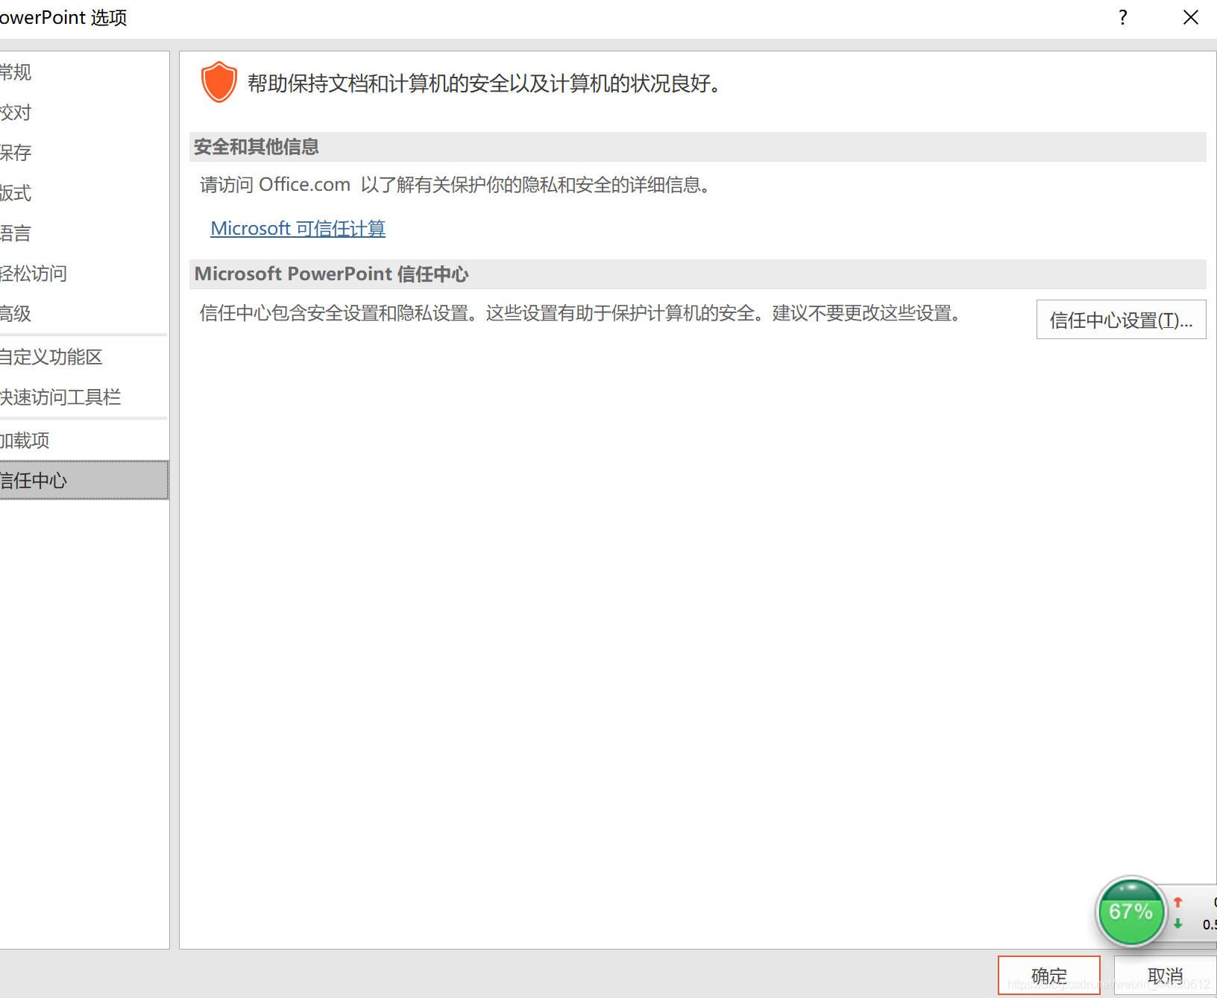Screen dimensions: 1217x998
Task: Select the highlighted 信任中心 (Trust Center) category
Action: [x=84, y=481]
